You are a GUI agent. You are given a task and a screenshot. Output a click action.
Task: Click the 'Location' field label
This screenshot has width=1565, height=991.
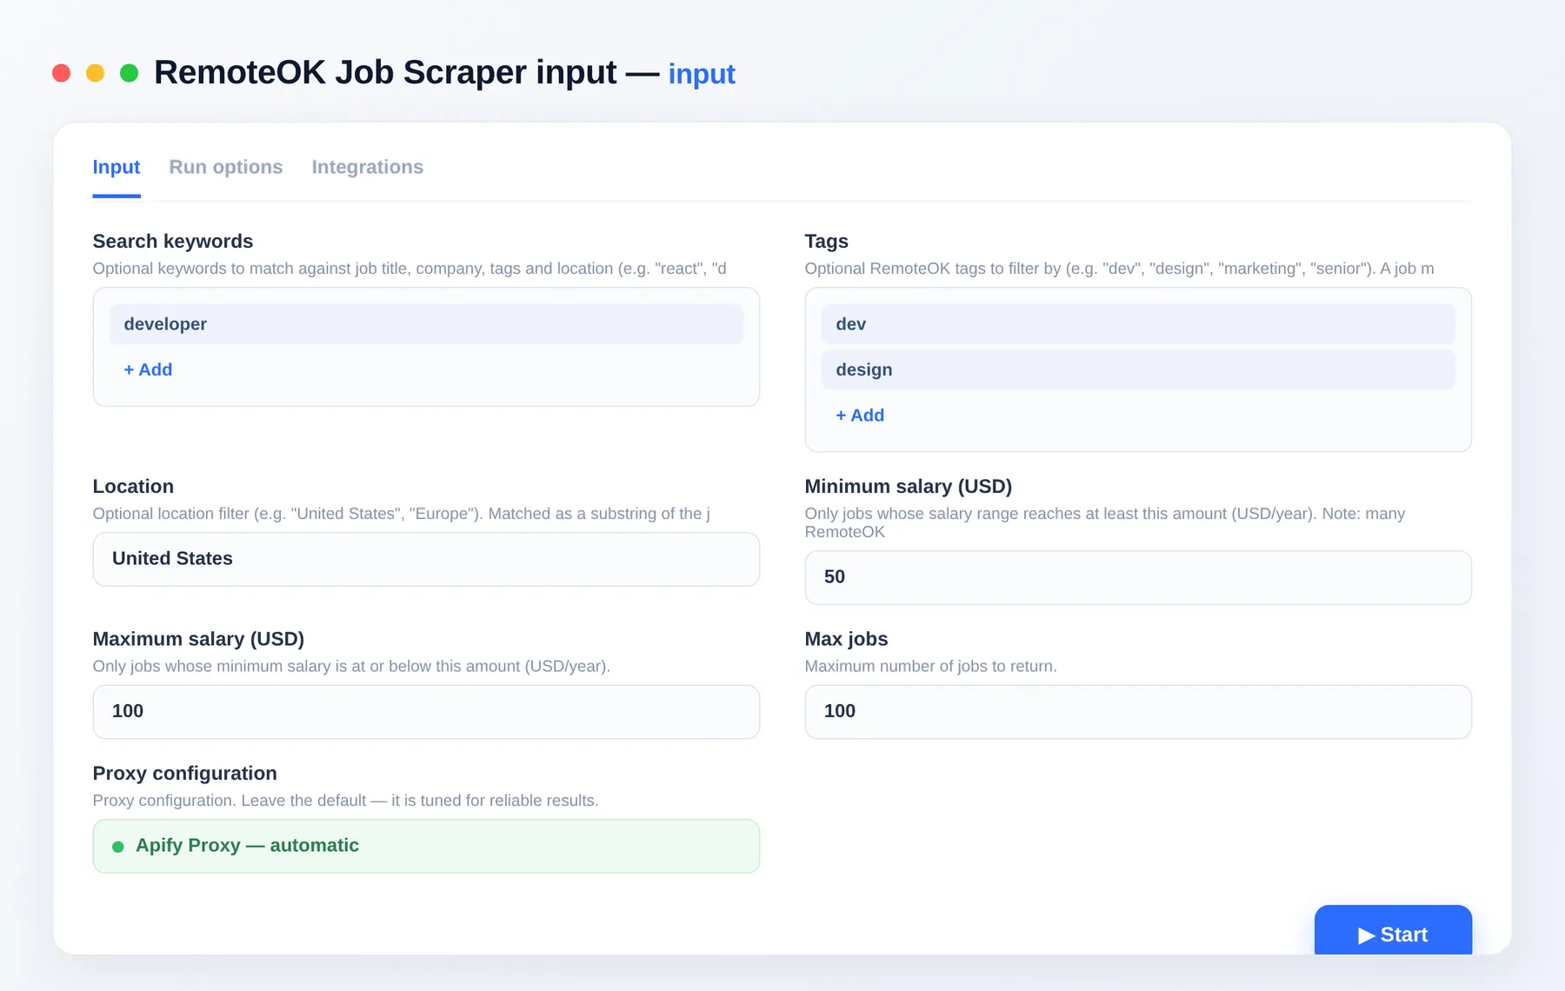point(133,486)
